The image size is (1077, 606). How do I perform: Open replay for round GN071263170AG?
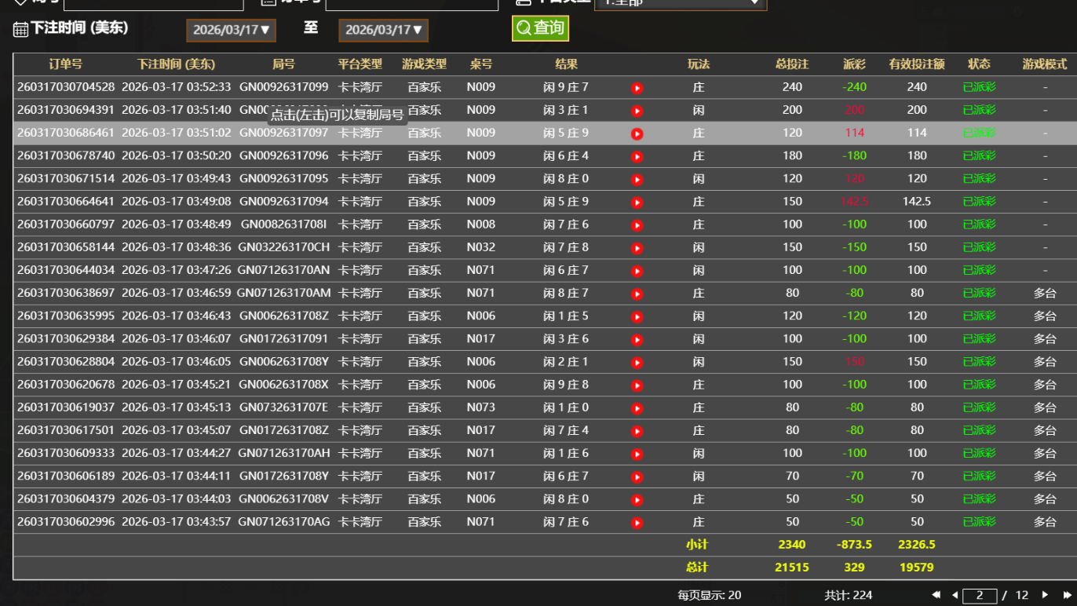click(x=637, y=523)
